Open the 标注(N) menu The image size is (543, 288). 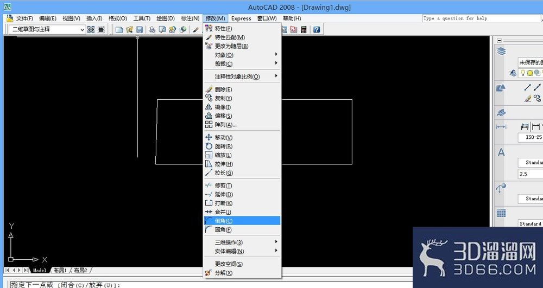click(x=190, y=18)
